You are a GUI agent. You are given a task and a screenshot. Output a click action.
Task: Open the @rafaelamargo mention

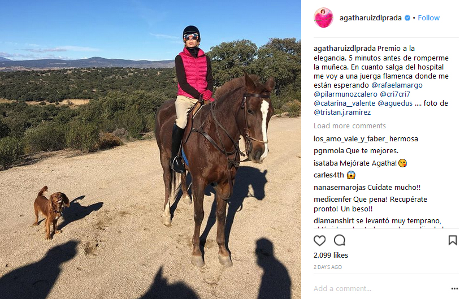[x=397, y=85]
